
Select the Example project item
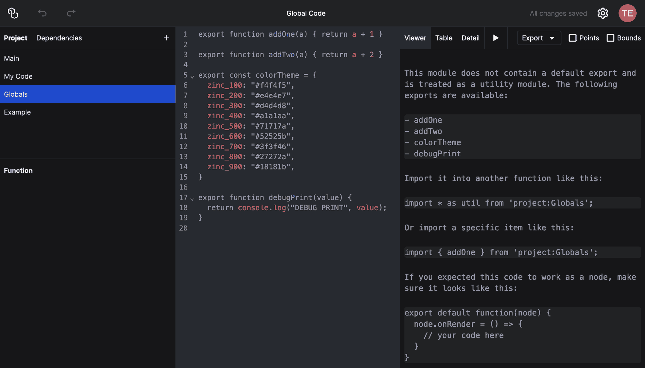click(88, 112)
